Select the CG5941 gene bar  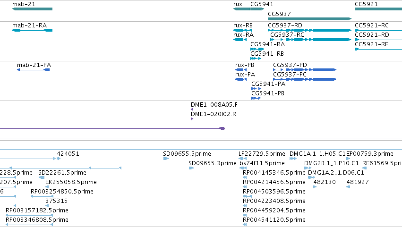(257, 9)
